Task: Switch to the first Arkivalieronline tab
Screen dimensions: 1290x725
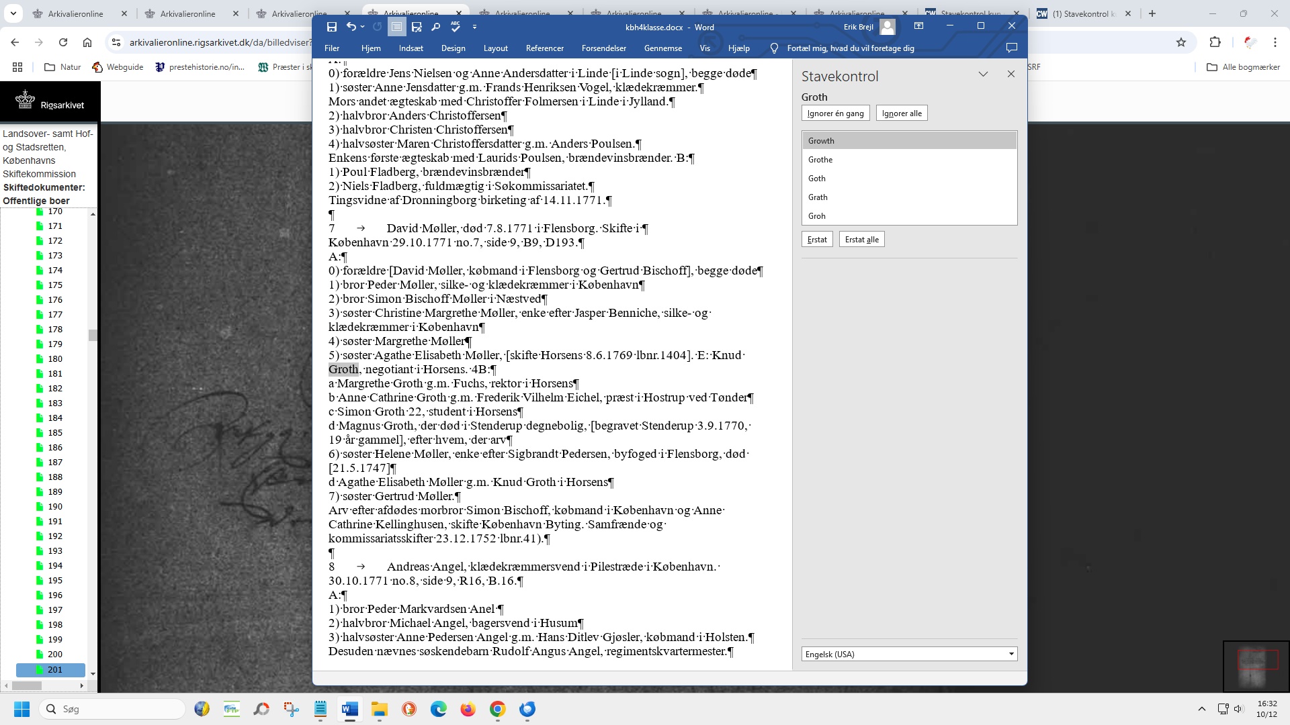Action: point(79,13)
